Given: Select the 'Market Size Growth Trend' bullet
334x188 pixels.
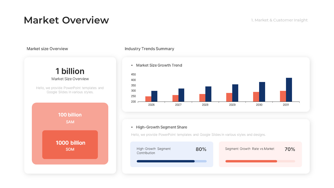Looking at the screenshot, I should point(159,65).
